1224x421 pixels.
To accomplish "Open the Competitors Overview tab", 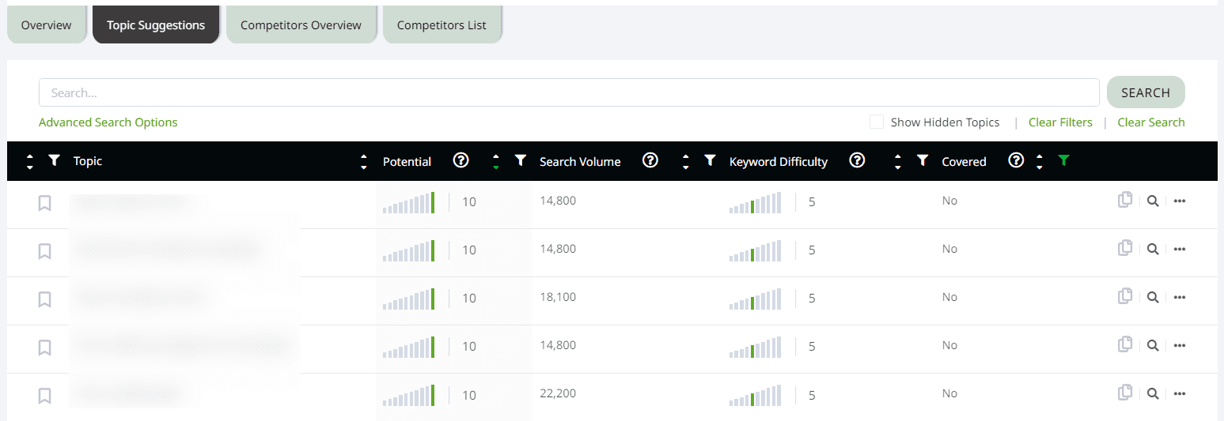I will [301, 25].
